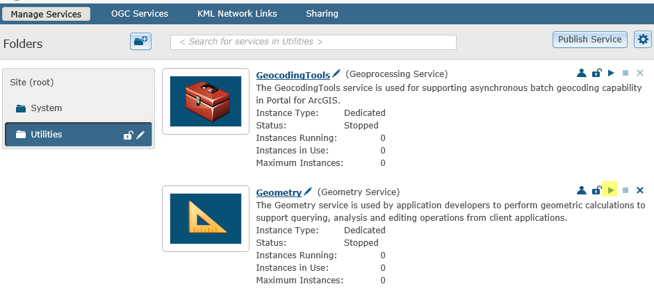Create a new folder with folder-plus icon
This screenshot has height=293, width=654.
tap(140, 41)
